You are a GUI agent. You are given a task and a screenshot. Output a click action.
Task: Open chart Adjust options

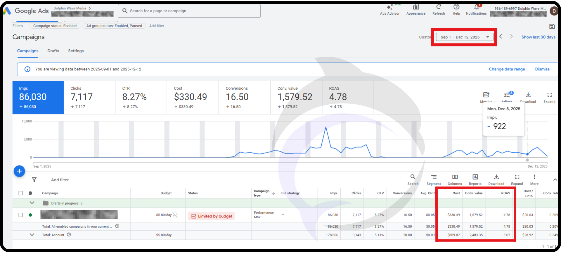click(x=507, y=97)
